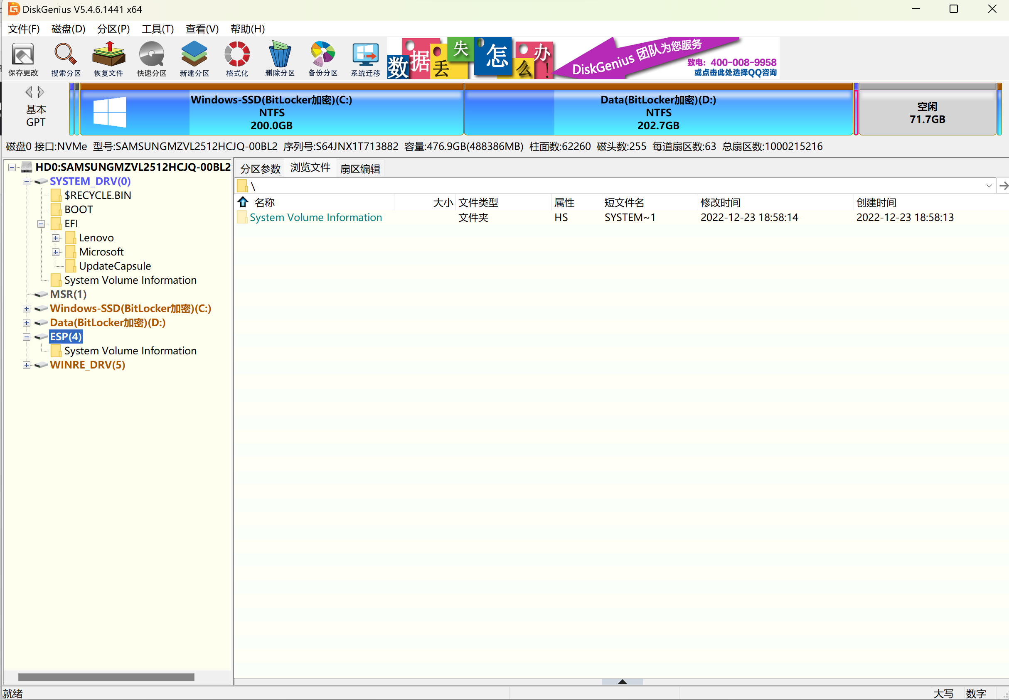
Task: Open the 工具(T) menu
Action: (x=158, y=29)
